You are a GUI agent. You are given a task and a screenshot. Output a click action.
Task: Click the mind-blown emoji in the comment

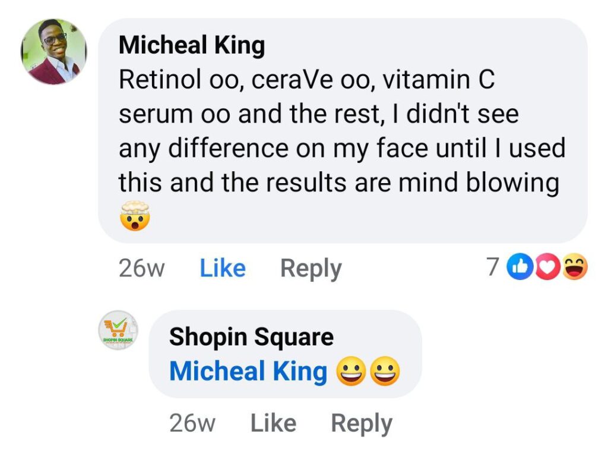coord(134,216)
